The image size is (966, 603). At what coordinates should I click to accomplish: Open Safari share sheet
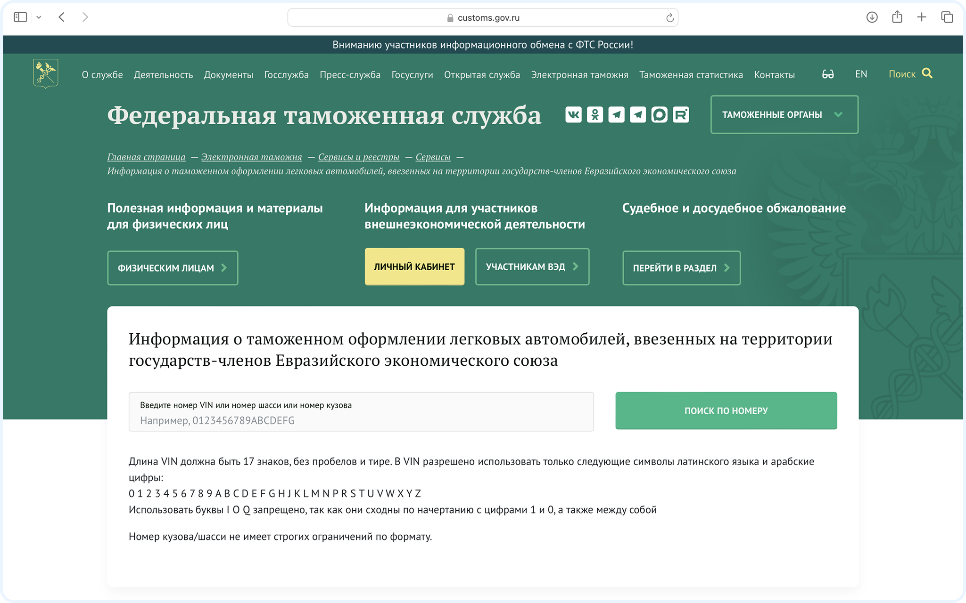tap(897, 17)
